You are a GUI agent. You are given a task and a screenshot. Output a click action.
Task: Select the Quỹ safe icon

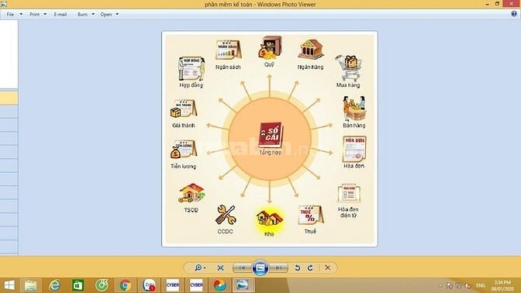270,47
